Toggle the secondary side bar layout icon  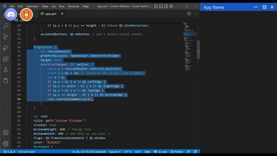pyautogui.click(x=166, y=6)
